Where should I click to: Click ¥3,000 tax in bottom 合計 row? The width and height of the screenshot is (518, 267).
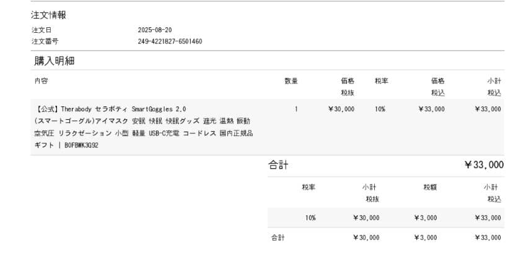tap(426, 237)
